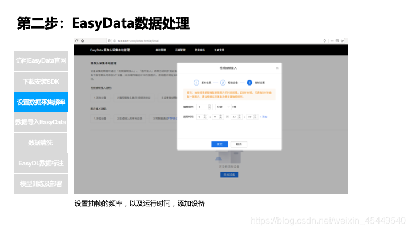Click 2.填写摄像头路径/视频流地址 flow step box

[134, 98]
